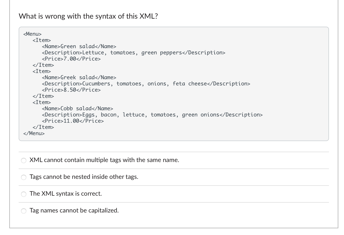Mark "The XML syntax is correct" radio button

[24, 194]
